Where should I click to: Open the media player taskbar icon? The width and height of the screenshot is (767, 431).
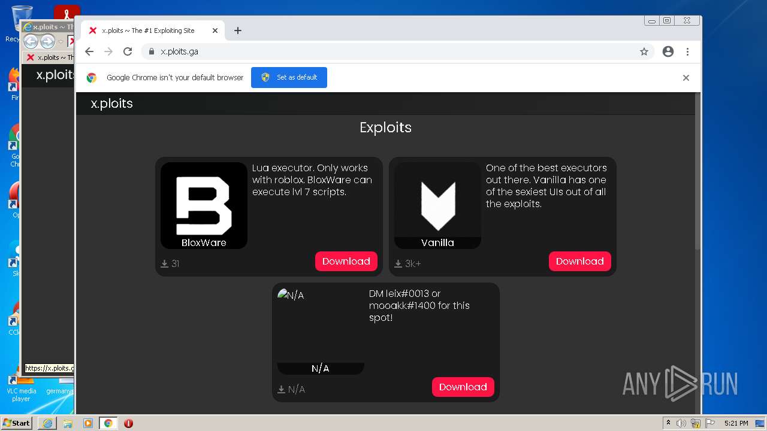[x=87, y=423]
